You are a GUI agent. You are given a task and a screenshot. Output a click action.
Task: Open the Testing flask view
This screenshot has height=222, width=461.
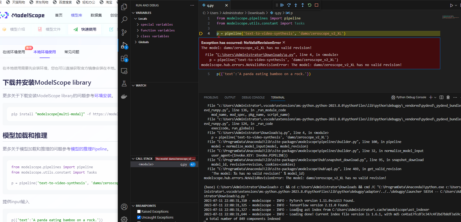pos(124,84)
